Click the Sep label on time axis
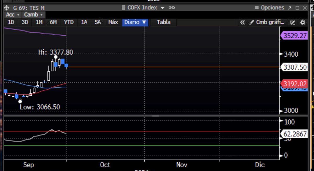 click(29, 165)
